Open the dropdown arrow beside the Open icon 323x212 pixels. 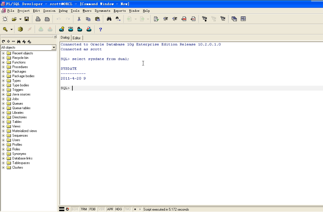[x=20, y=19]
